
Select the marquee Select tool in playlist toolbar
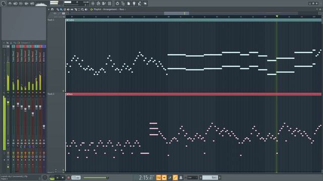pos(79,10)
